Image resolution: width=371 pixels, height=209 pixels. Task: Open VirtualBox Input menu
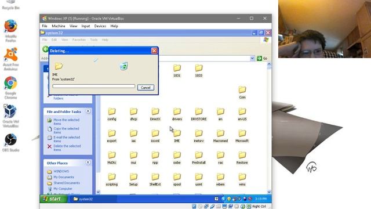(86, 26)
